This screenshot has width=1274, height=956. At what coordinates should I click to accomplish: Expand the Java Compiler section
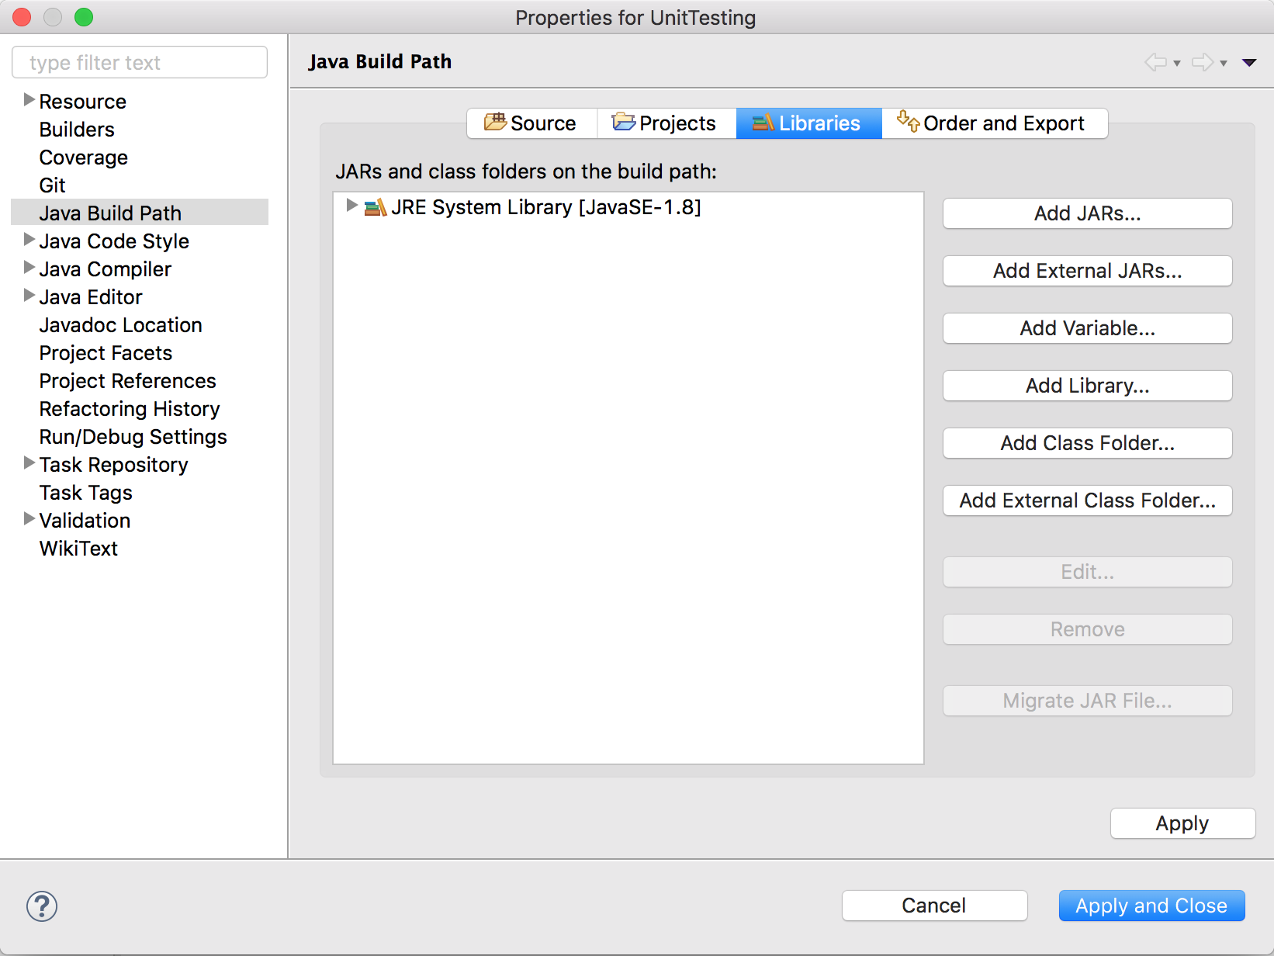click(29, 268)
